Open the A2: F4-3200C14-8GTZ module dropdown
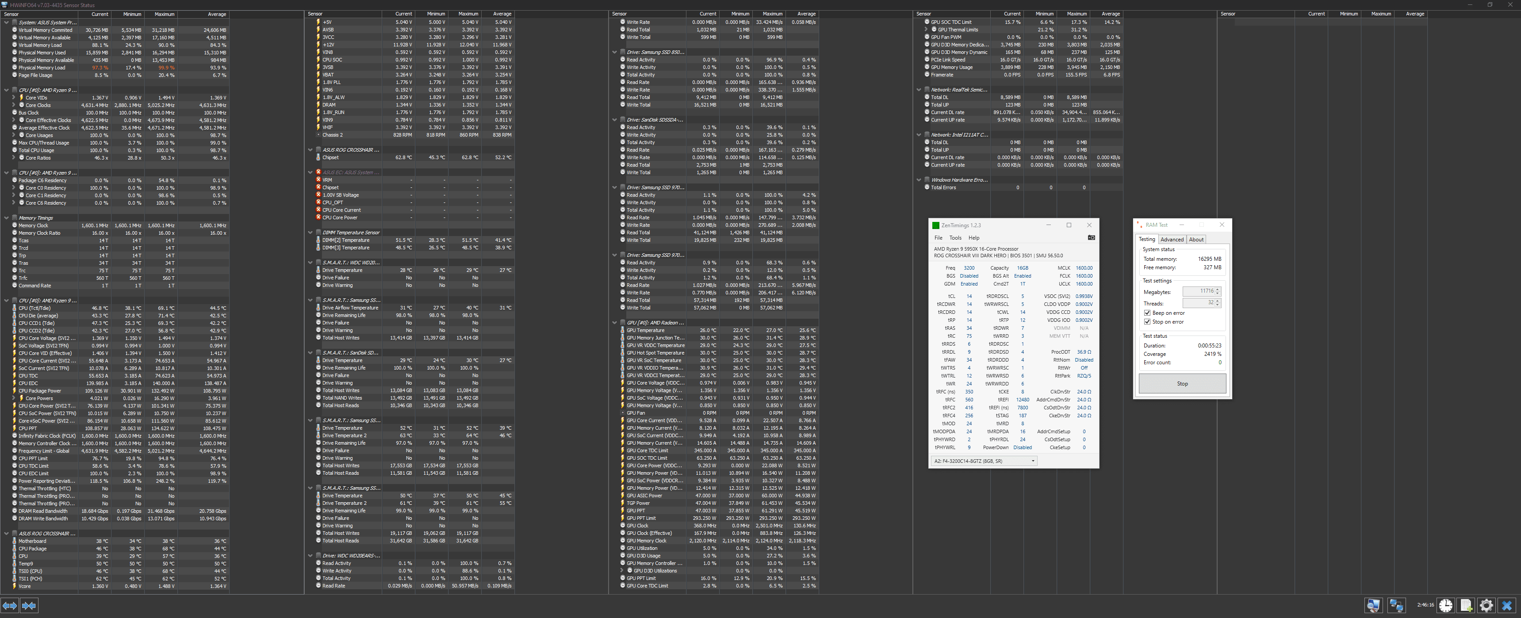The width and height of the screenshot is (1521, 618). pos(984,461)
